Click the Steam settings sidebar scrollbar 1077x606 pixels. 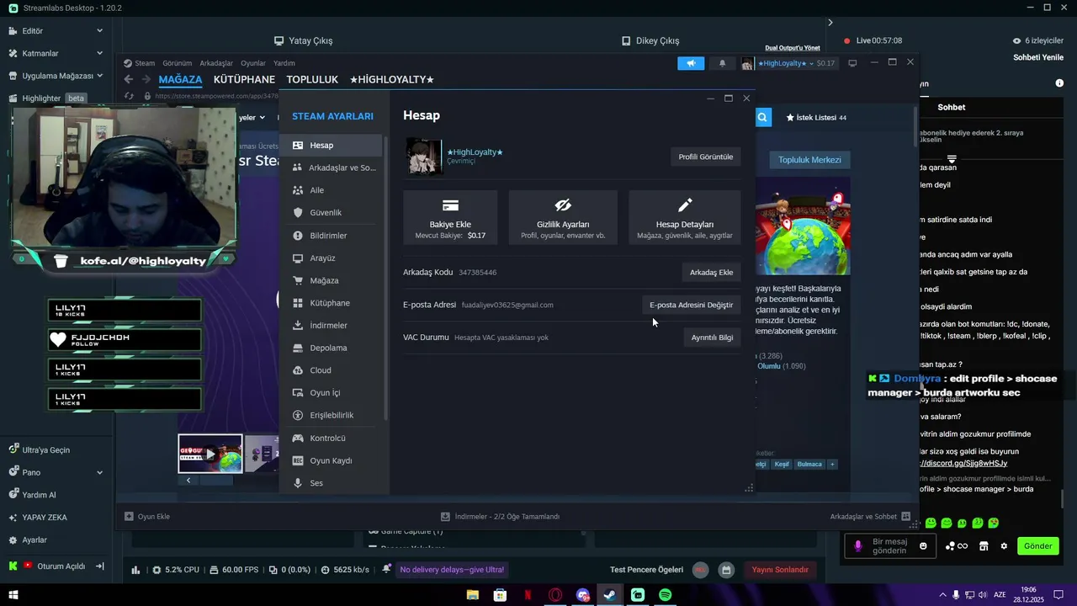click(x=386, y=278)
